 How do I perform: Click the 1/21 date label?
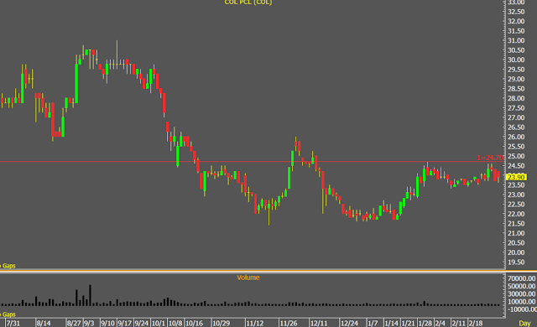coord(409,324)
